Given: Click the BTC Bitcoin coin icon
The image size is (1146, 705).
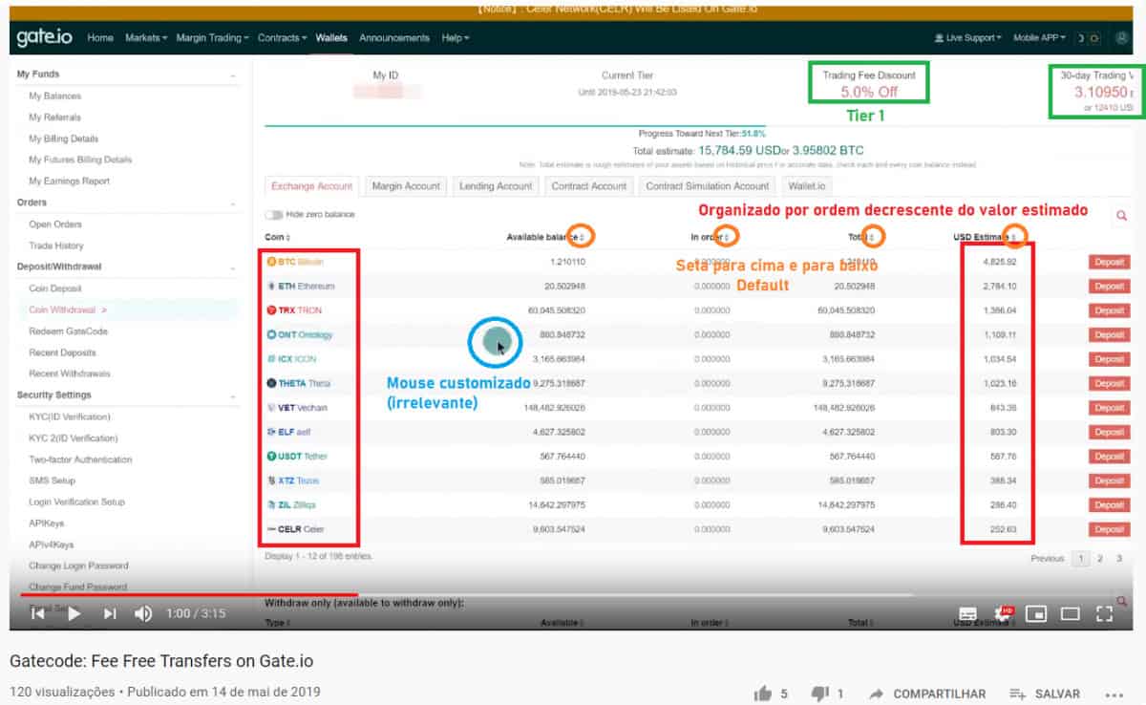Looking at the screenshot, I should (271, 261).
